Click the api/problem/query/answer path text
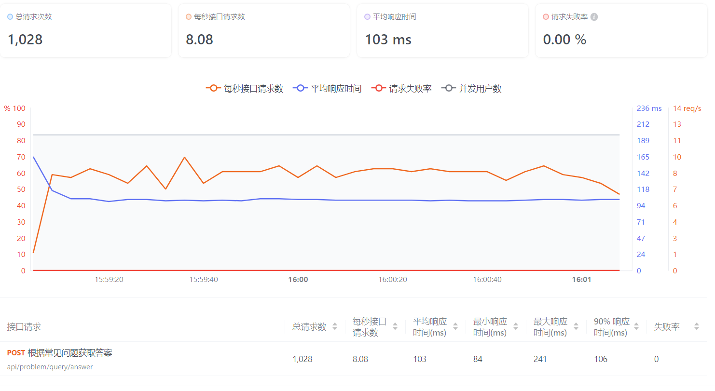The width and height of the screenshot is (715, 391). [x=50, y=367]
